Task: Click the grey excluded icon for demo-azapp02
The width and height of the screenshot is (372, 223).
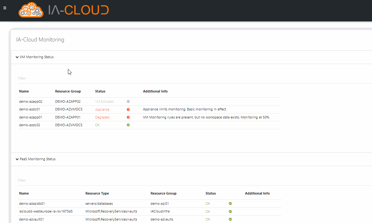Action: (128, 101)
